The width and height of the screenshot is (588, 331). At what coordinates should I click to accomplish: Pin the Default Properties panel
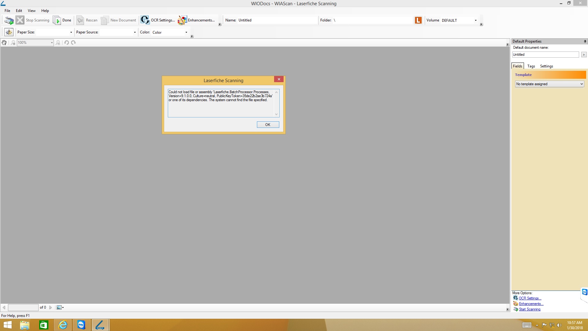585,41
